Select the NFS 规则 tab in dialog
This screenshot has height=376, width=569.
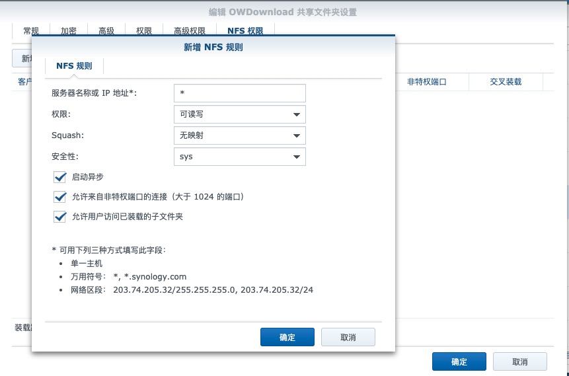tap(74, 66)
